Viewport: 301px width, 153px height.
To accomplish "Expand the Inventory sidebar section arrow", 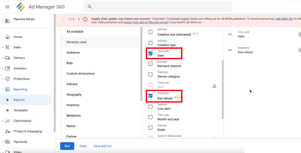I will (x=3, y=68).
